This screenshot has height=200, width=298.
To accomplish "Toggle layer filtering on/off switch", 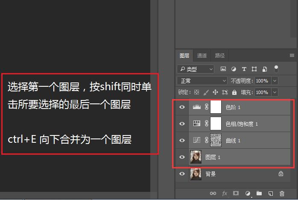I will click(276, 69).
